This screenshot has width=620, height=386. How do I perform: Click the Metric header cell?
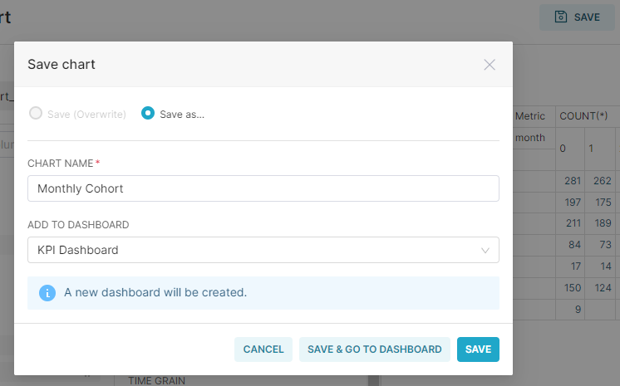(x=530, y=115)
